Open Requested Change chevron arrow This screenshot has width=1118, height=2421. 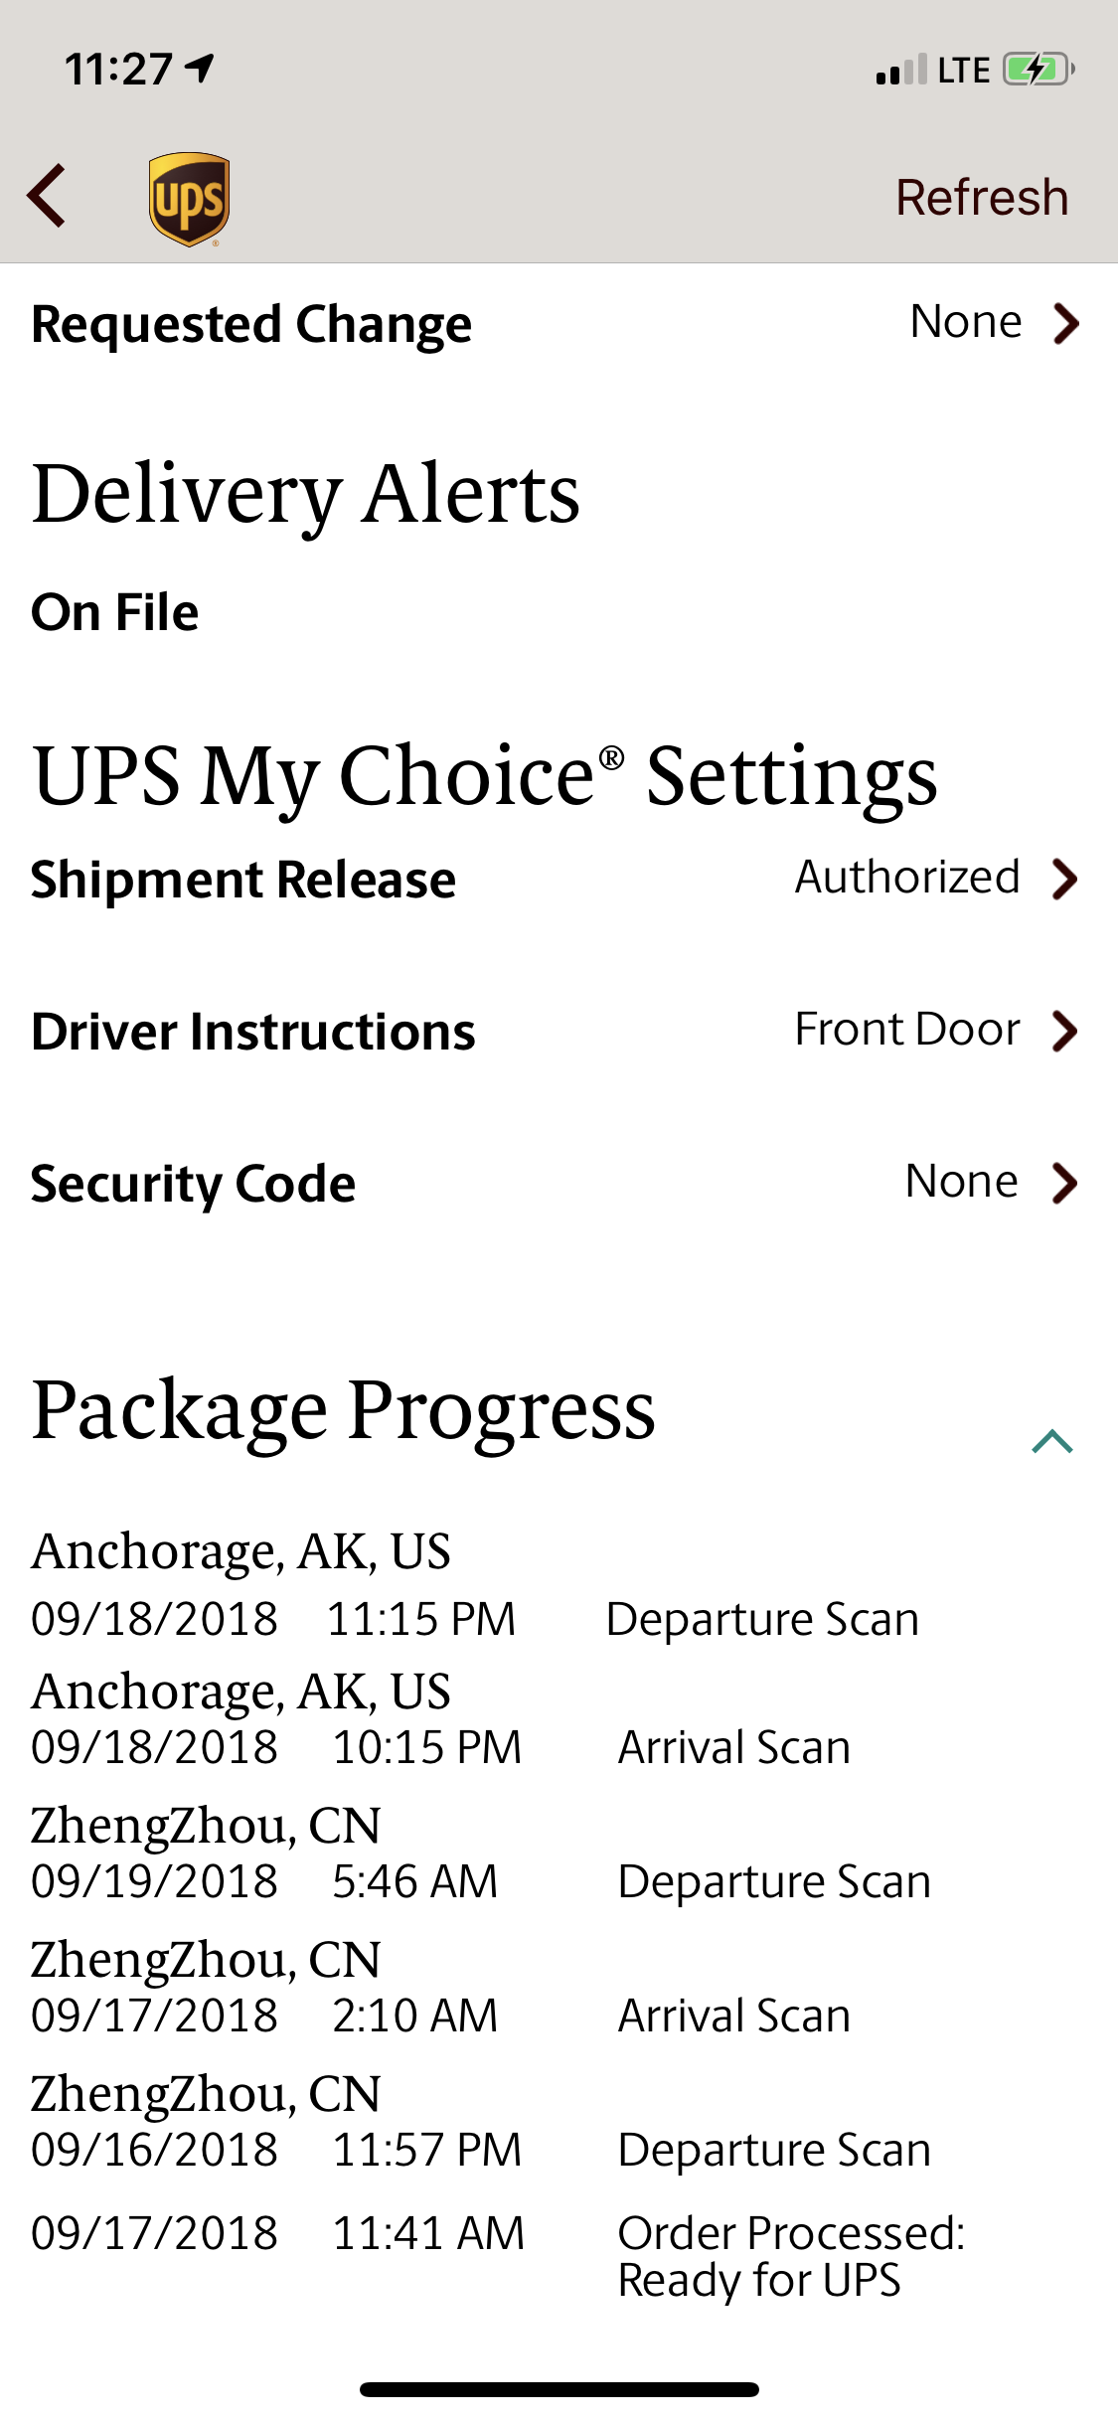[x=1065, y=323]
